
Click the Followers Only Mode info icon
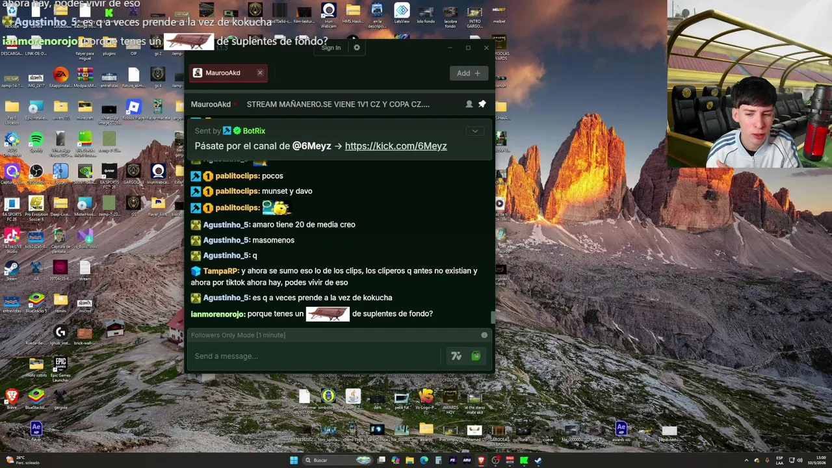[484, 335]
